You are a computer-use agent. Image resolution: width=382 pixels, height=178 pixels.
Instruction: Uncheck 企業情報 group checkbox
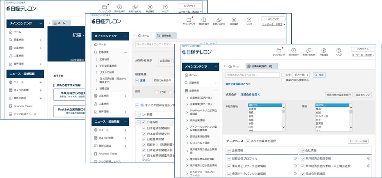tap(229, 151)
